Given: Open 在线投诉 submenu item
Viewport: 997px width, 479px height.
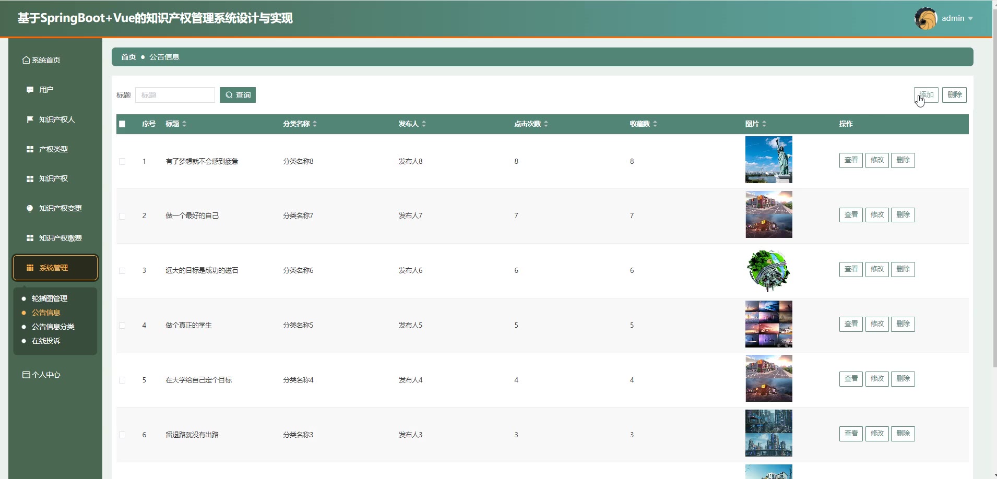Looking at the screenshot, I should click(x=46, y=341).
